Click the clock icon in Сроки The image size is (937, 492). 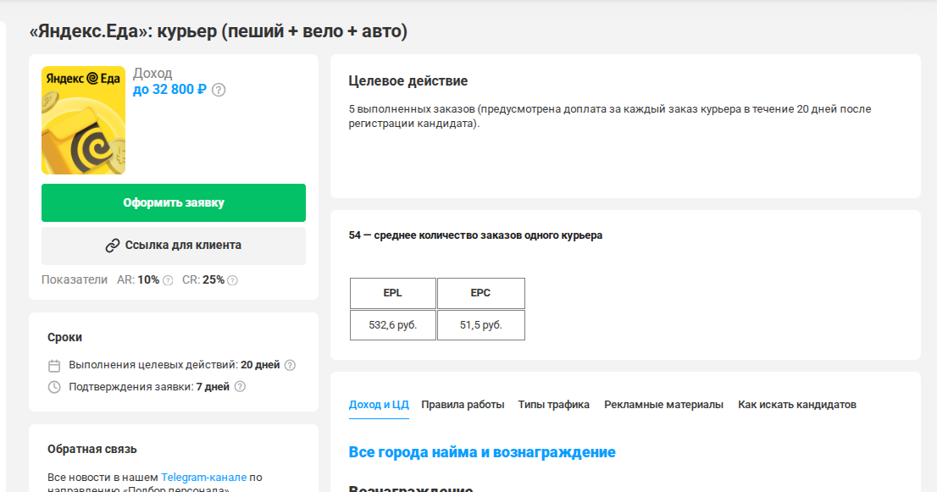(x=54, y=387)
